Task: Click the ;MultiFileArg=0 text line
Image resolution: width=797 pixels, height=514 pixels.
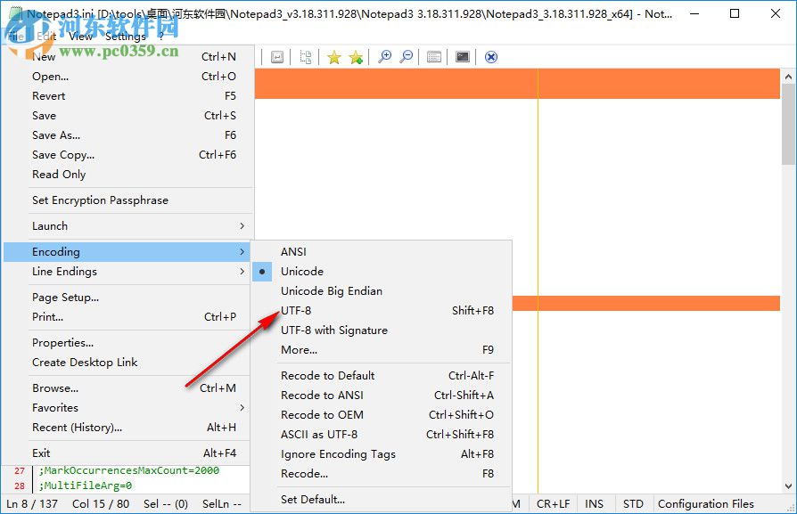Action: 86,486
